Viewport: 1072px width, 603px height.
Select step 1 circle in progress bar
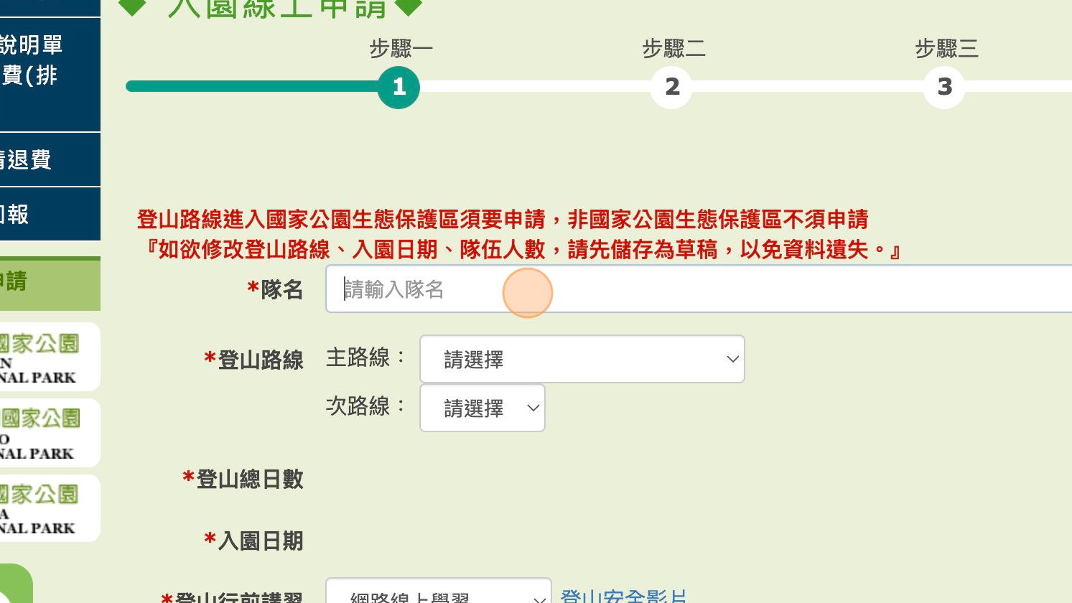(398, 87)
